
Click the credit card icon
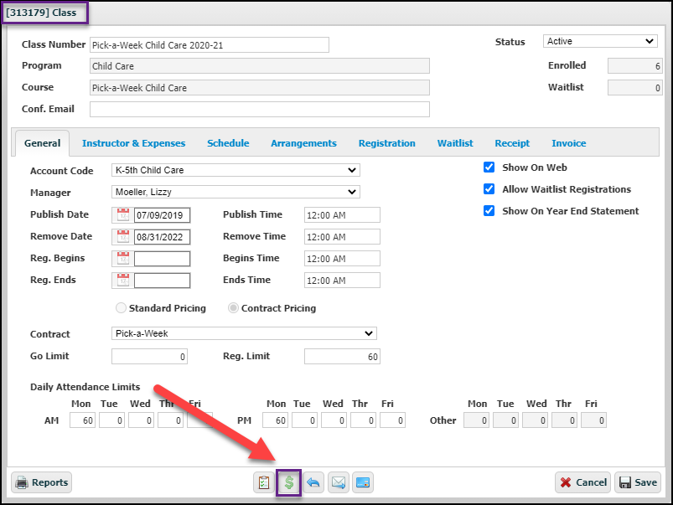click(363, 482)
